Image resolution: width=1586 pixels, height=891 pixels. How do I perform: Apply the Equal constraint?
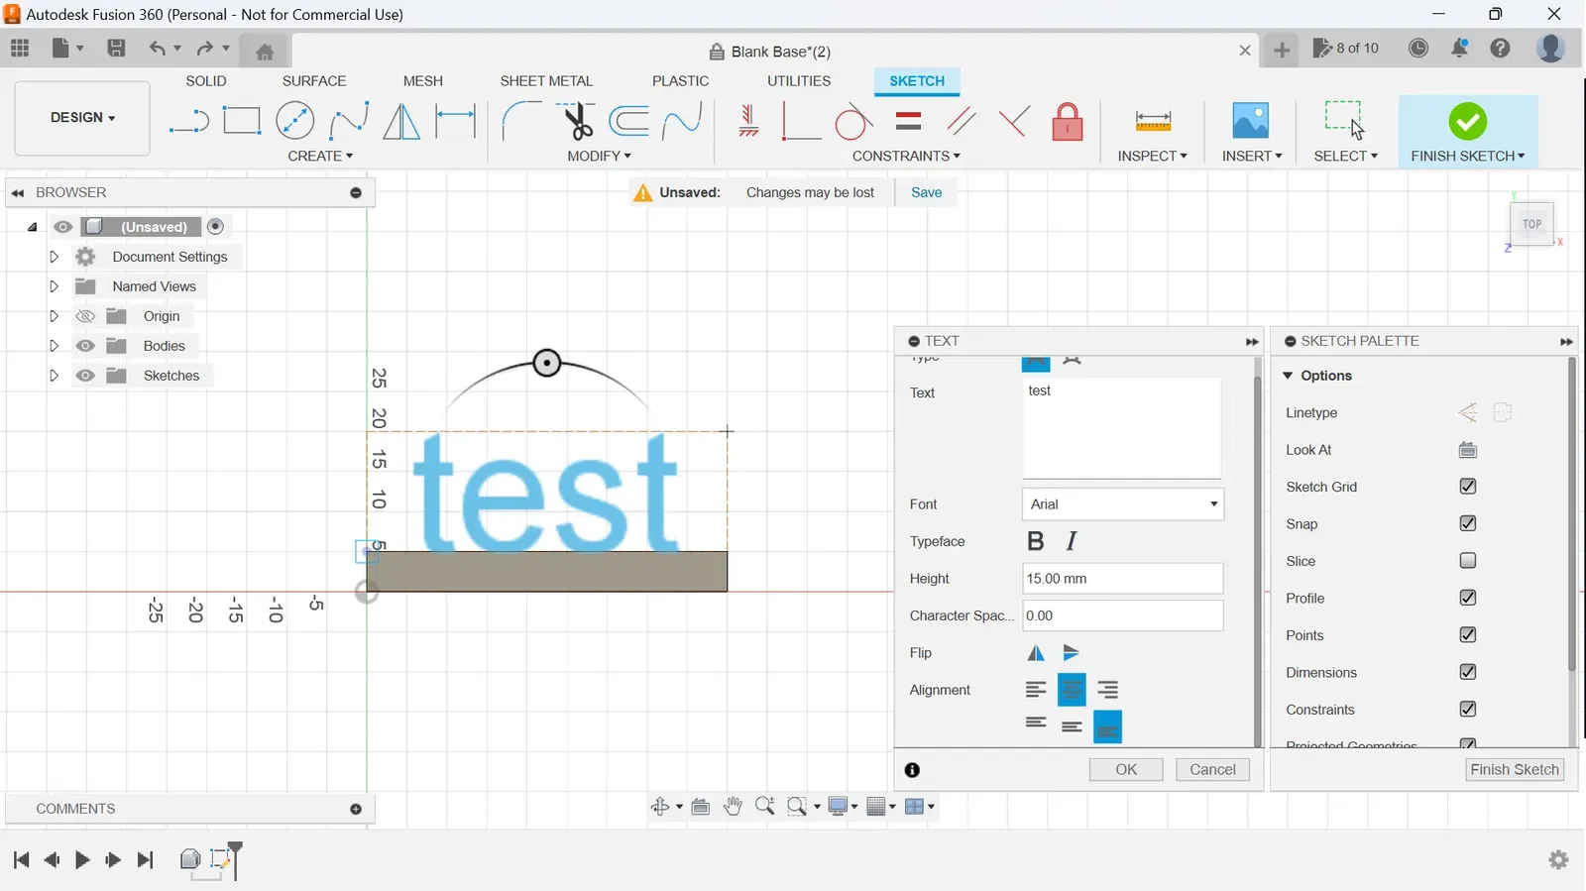(x=909, y=121)
